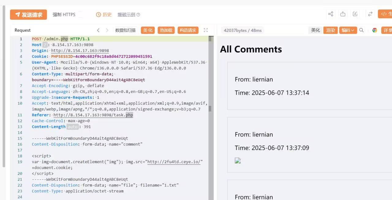The height and width of the screenshot is (200, 392).
Task: Click the Accept-Encoding header line
Action: coord(68,86)
